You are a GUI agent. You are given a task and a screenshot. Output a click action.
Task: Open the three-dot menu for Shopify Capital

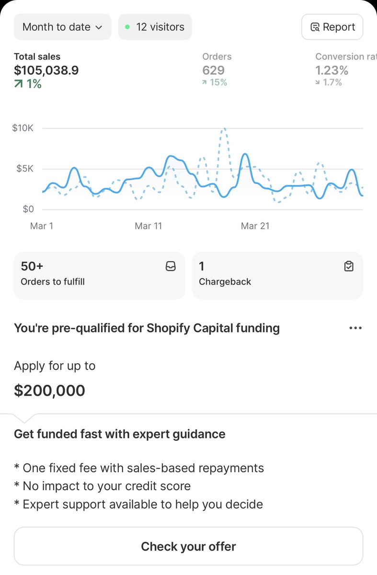pos(355,328)
